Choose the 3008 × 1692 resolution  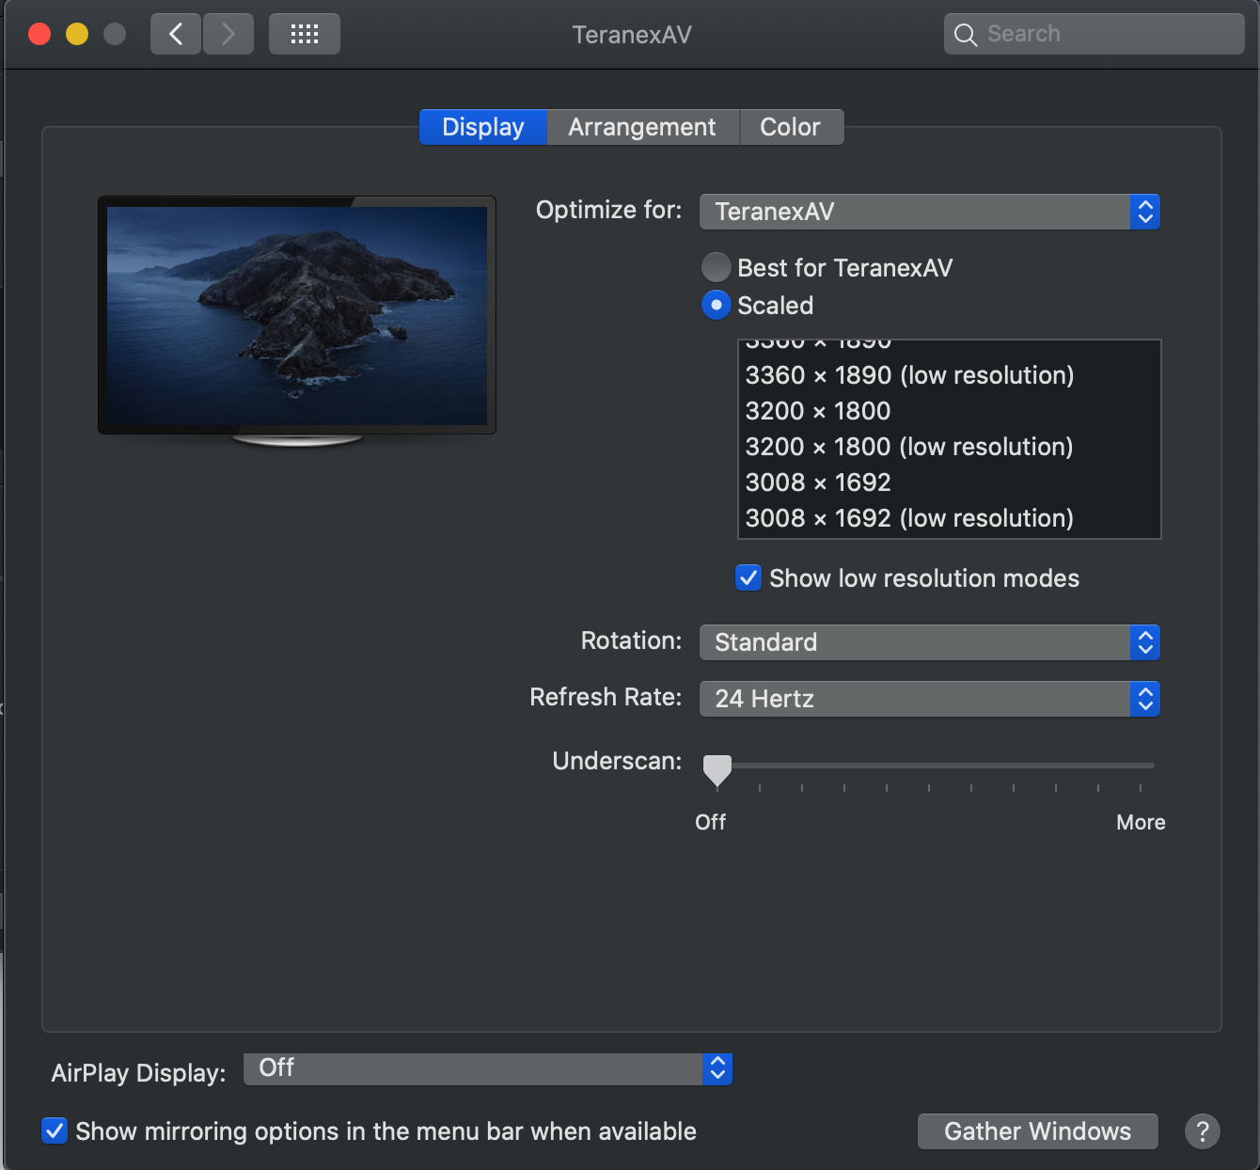[950, 482]
